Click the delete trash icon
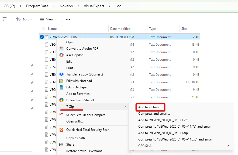 tap(5, 19)
